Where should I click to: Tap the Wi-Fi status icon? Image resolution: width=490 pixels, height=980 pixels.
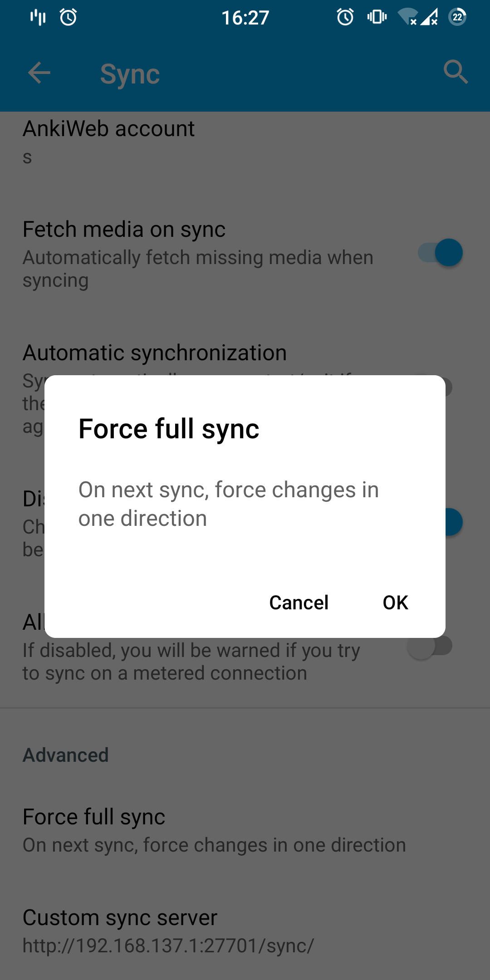tap(407, 17)
